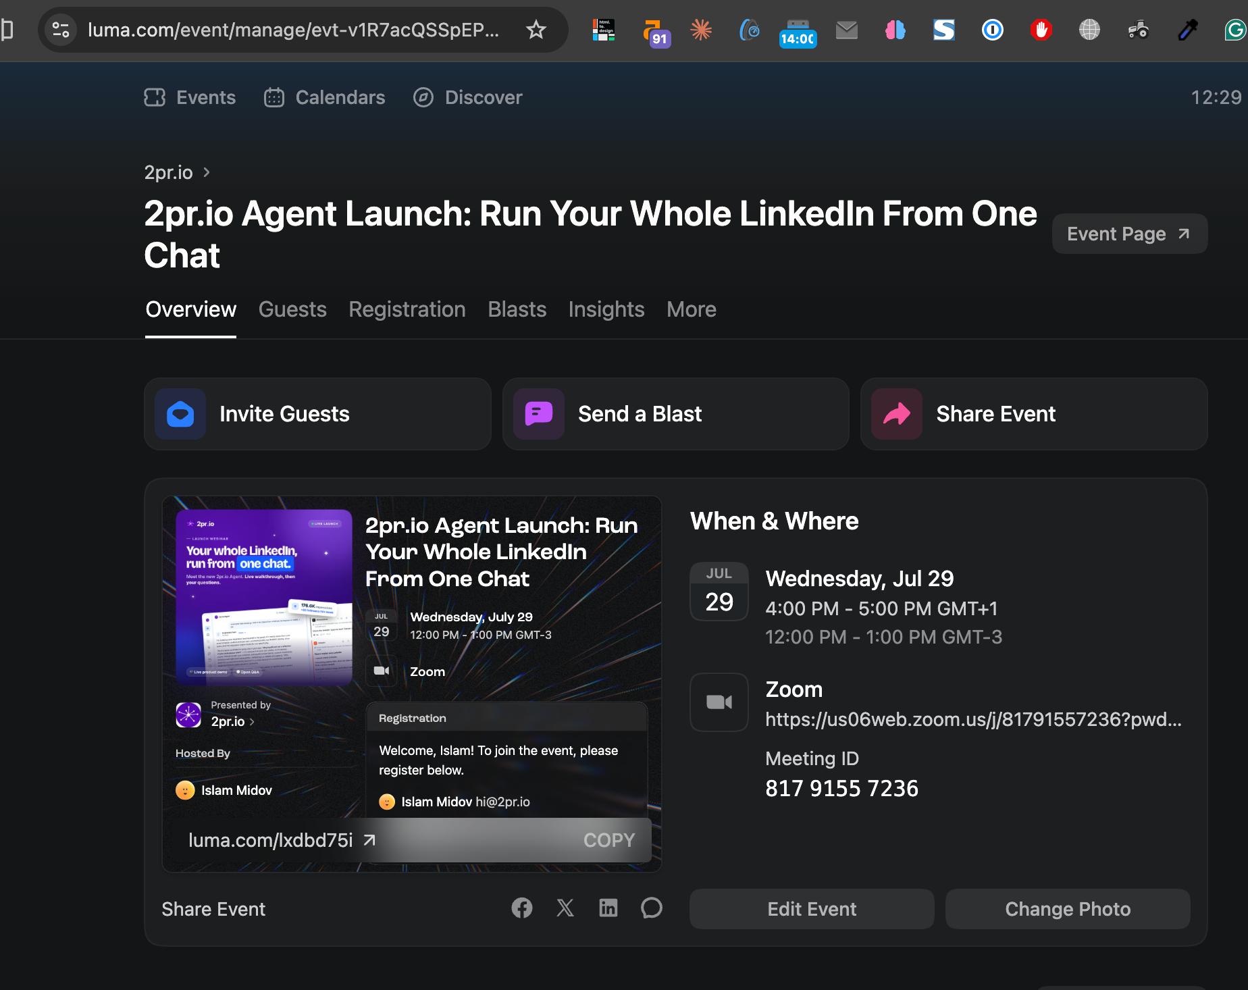
Task: Open the luma.com/lxdbd75i event link
Action: point(282,840)
